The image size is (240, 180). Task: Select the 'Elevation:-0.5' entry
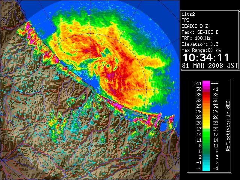200,44
